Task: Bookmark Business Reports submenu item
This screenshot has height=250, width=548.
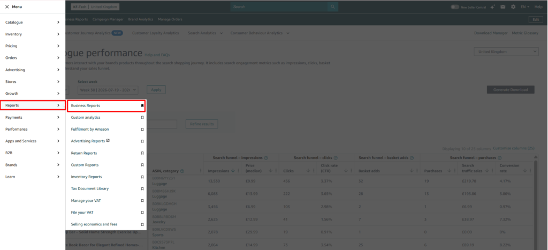Action: click(x=142, y=105)
